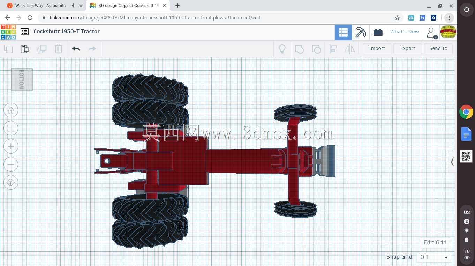Close the Walk This Way tab
Viewport: 475px width, 266px height.
click(x=81, y=6)
